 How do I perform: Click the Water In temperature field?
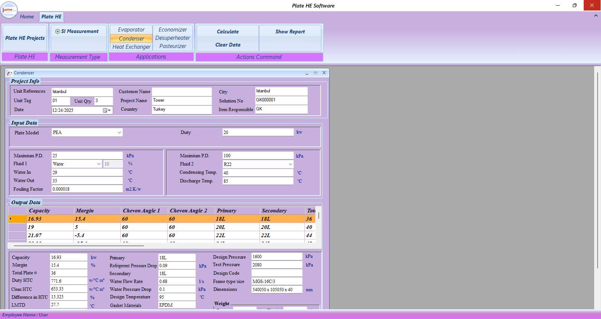pyautogui.click(x=87, y=173)
